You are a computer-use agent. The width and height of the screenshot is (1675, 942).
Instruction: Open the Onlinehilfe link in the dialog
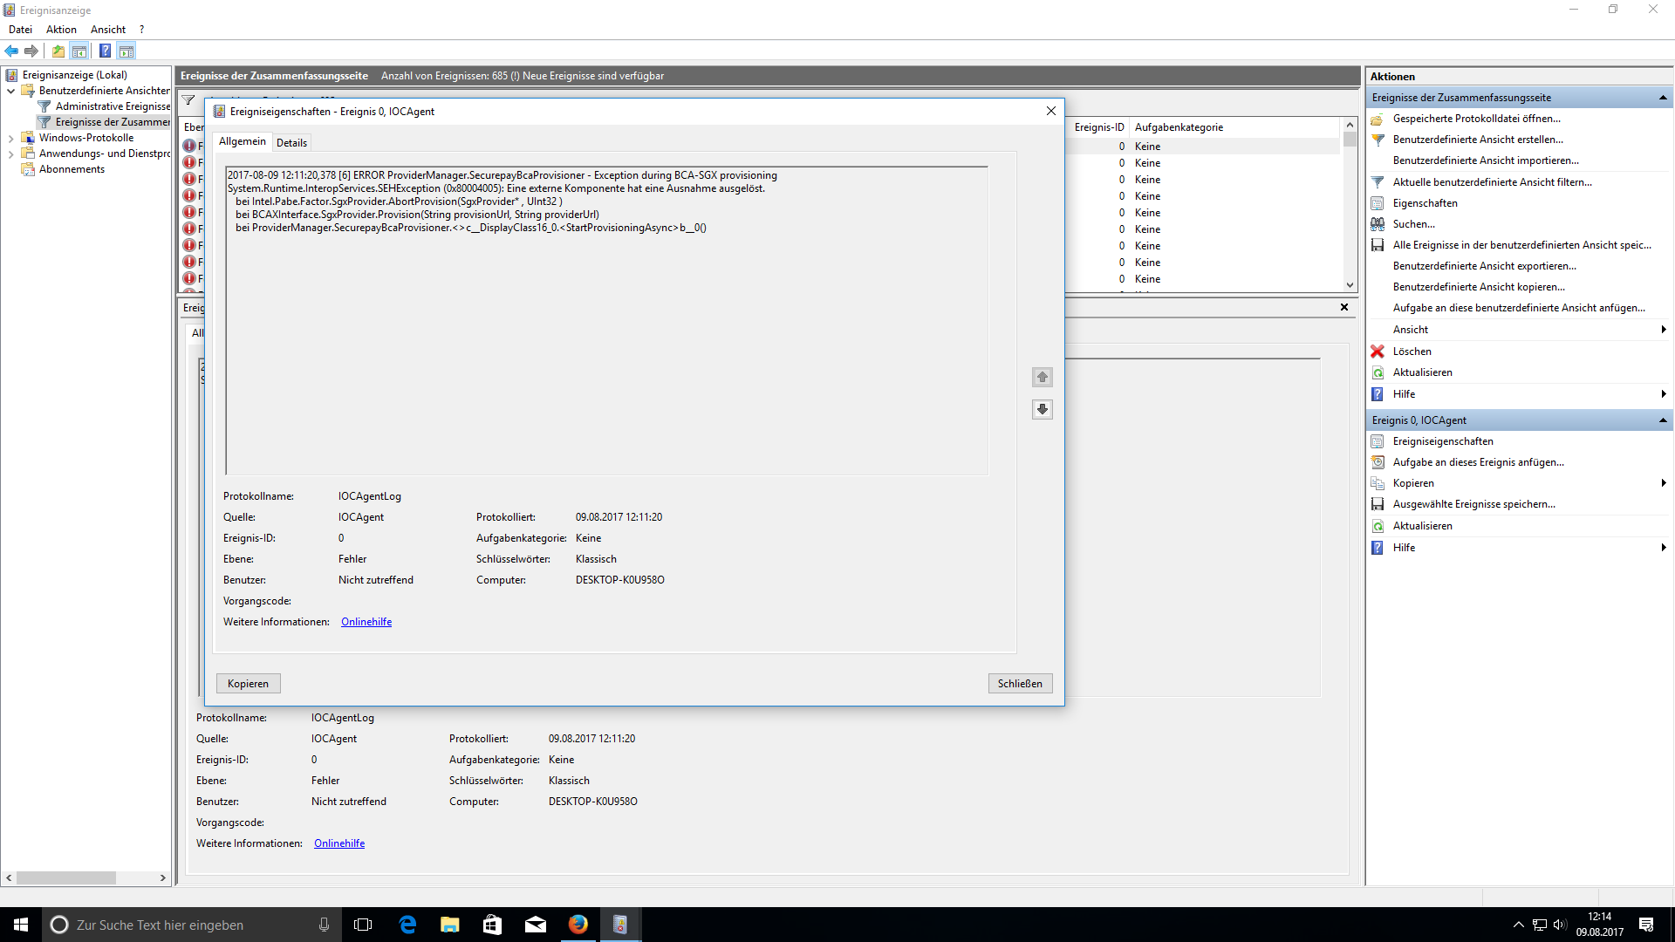click(366, 622)
